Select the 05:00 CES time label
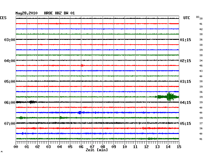 [10, 82]
